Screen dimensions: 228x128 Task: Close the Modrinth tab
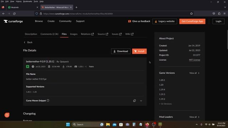[37, 7]
